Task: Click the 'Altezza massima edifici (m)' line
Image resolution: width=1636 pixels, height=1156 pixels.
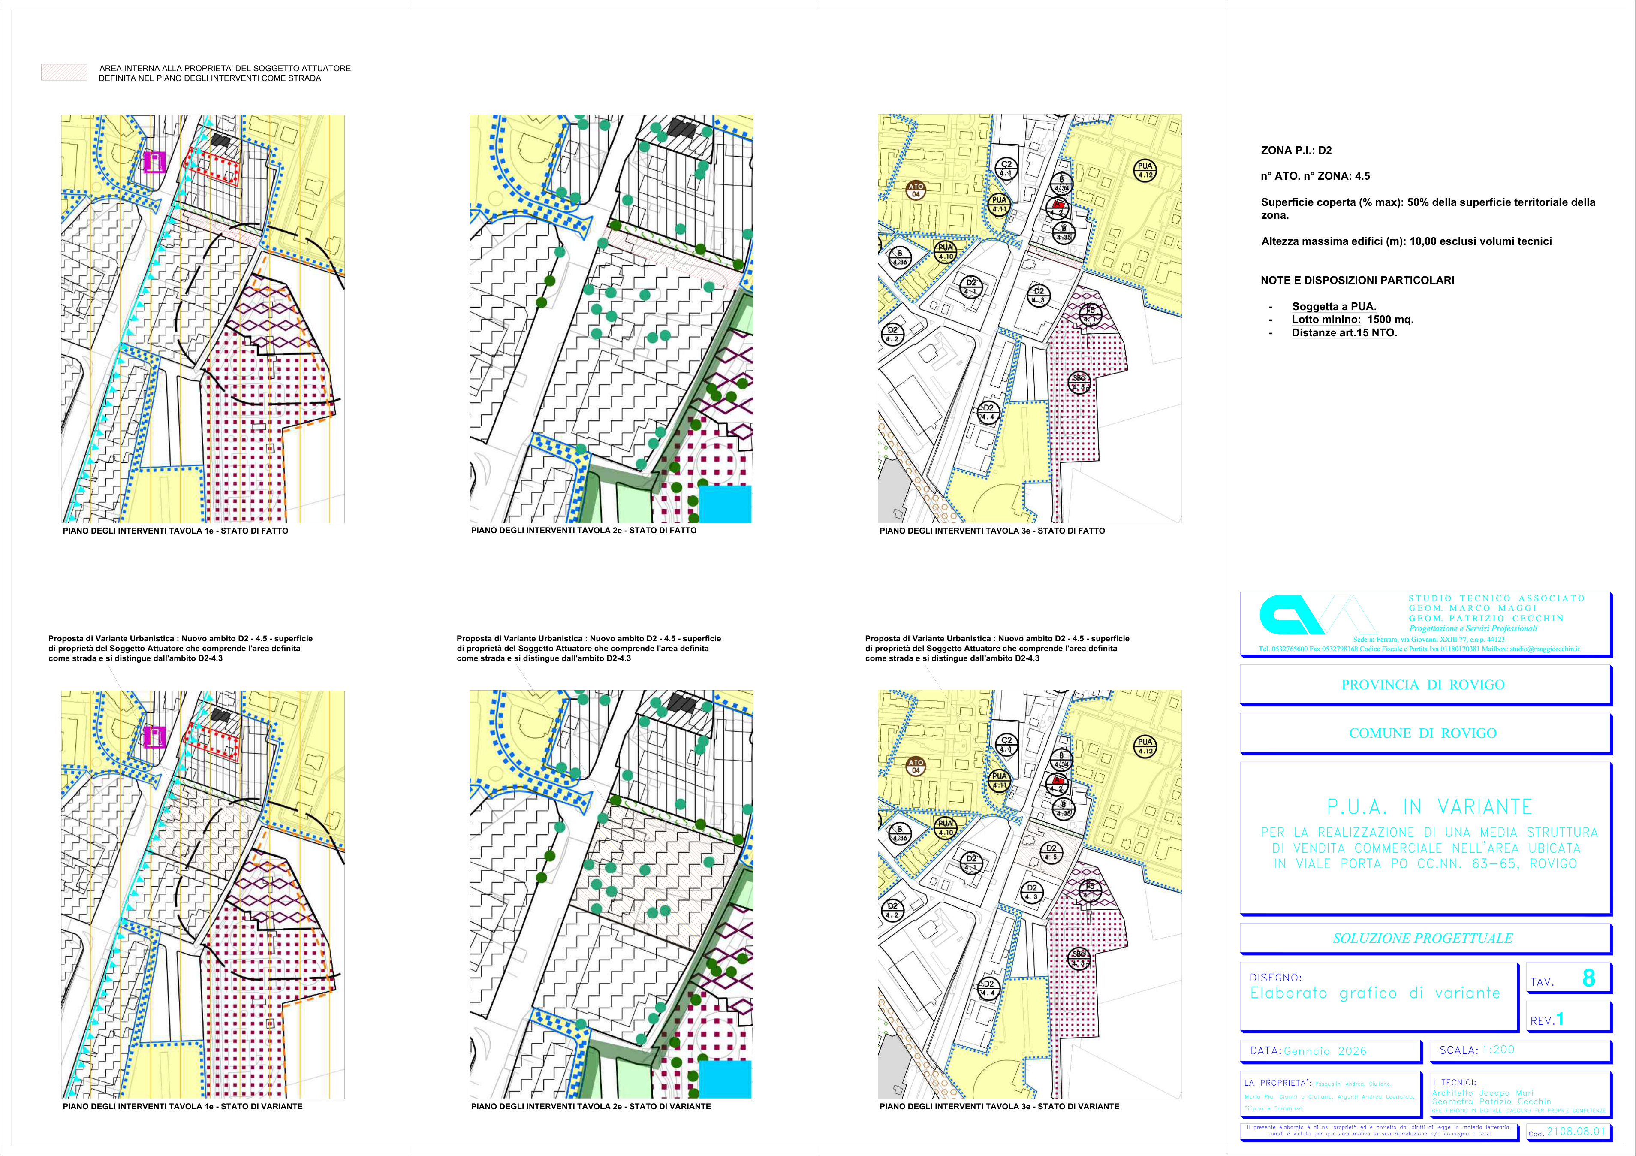Action: (1407, 241)
